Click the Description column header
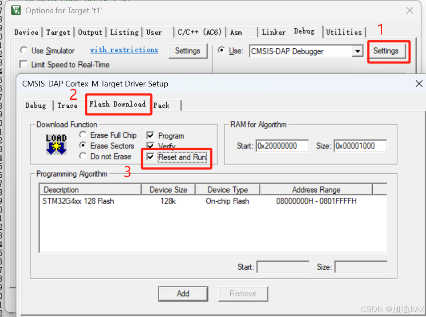Screen dimensions: 426x317 tap(90, 189)
